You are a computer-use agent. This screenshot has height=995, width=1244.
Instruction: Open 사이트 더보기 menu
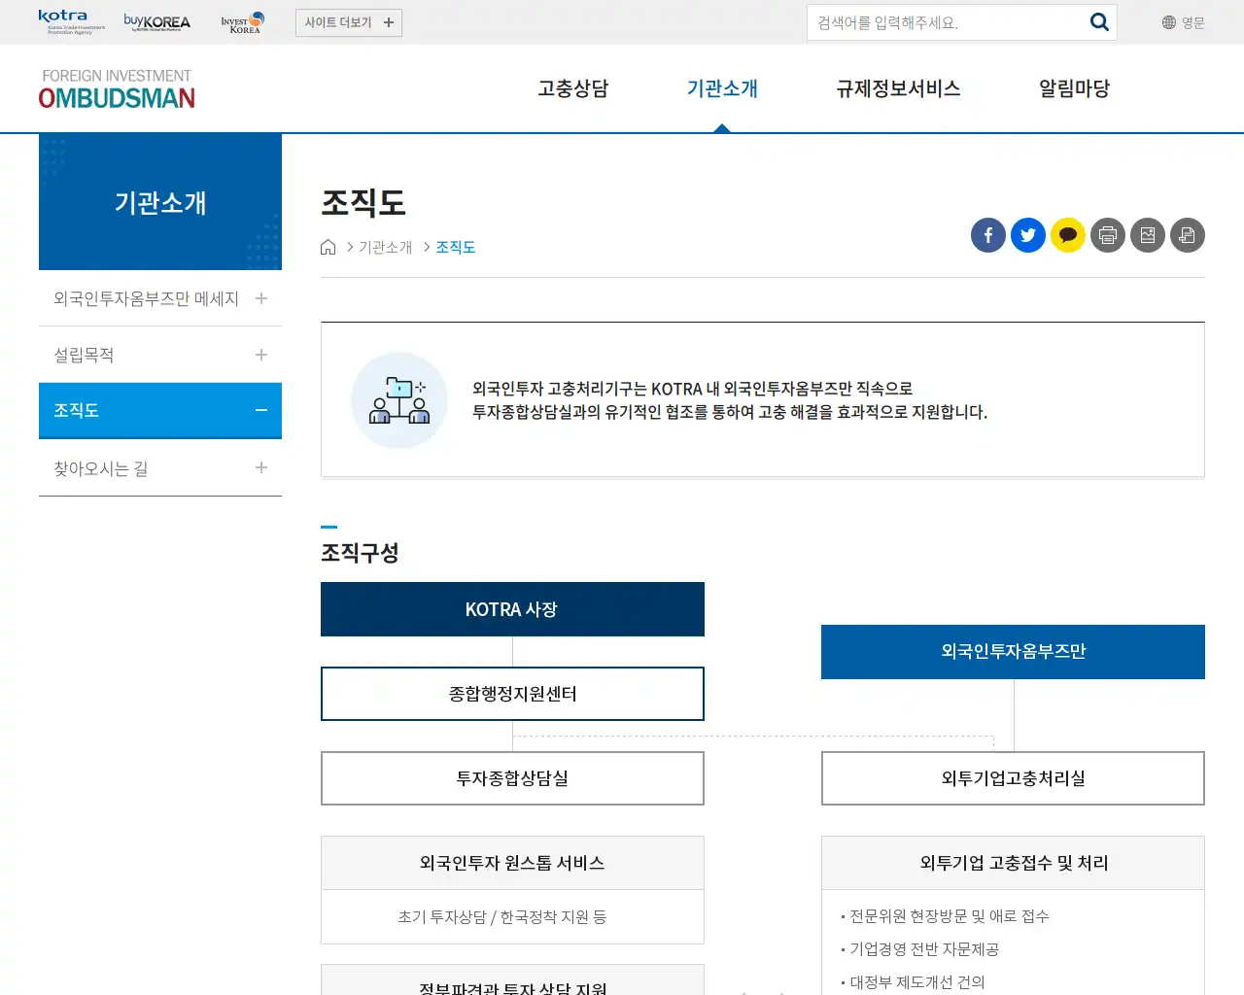[348, 21]
